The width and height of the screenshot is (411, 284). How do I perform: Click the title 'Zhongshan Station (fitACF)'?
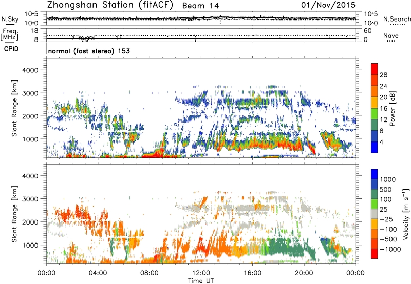[x=110, y=5]
